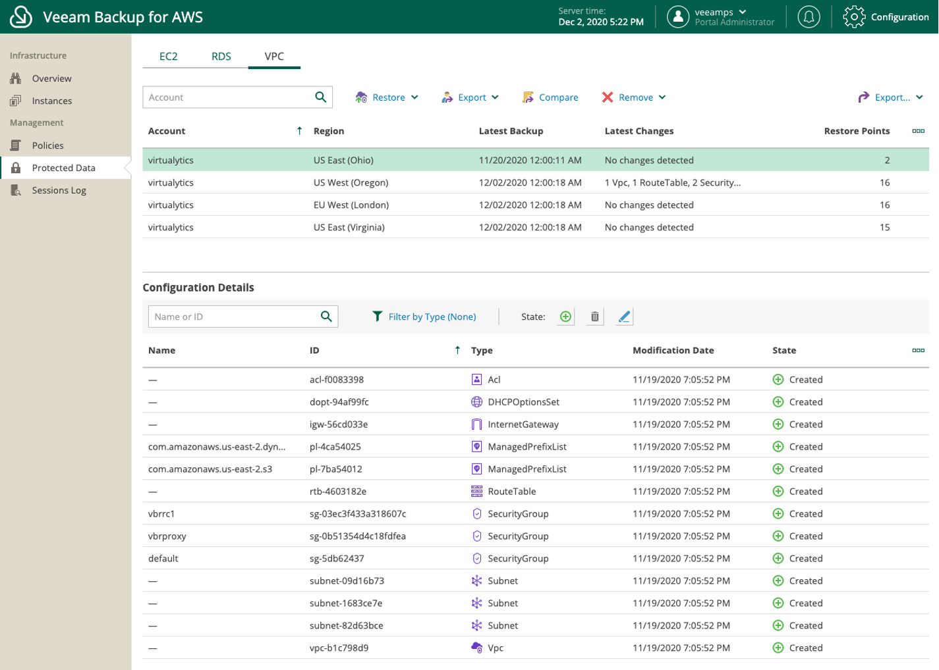Select the com.amazonaws.us-east-2.s3 row
939x670 pixels.
536,469
